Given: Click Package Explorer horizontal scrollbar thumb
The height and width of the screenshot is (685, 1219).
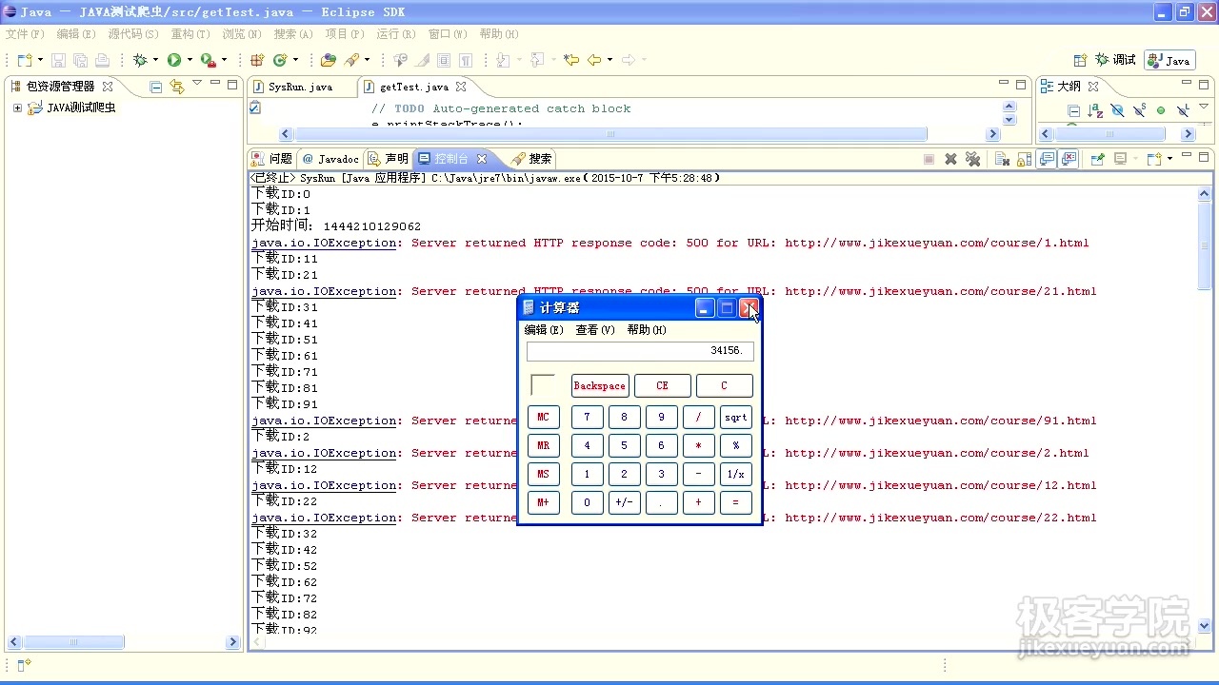Looking at the screenshot, I should [73, 642].
